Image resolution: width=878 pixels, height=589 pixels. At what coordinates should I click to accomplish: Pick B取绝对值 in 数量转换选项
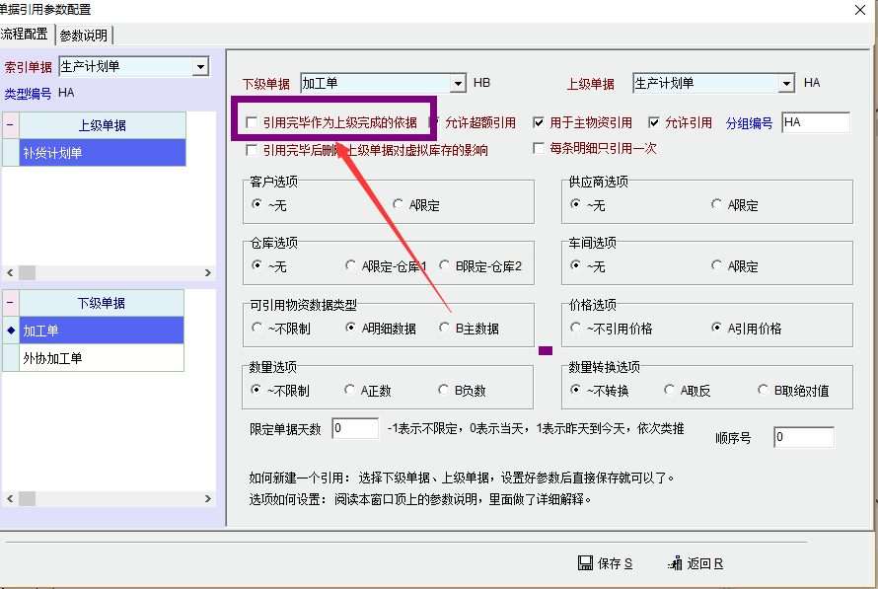764,391
